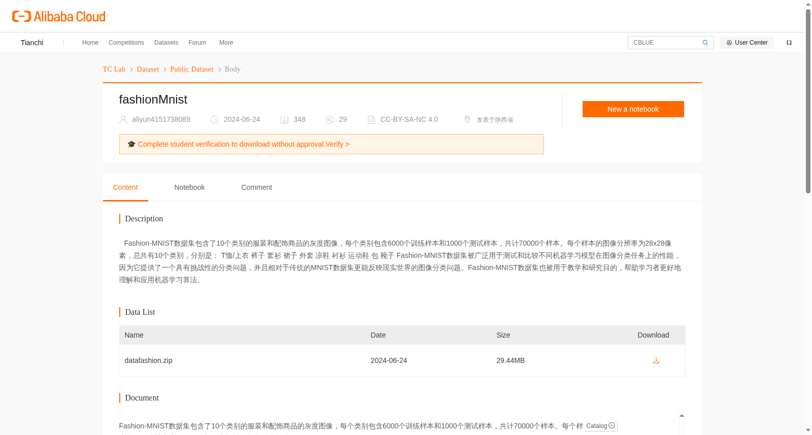Click the 2024-06-24 date cell in data list
Image resolution: width=812 pixels, height=435 pixels.
(389, 360)
